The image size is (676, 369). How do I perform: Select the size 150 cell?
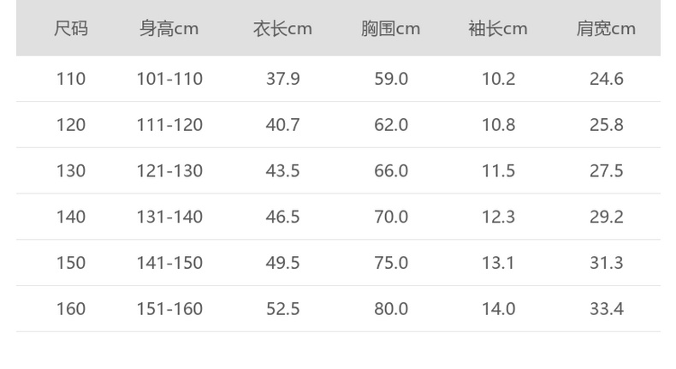click(71, 262)
